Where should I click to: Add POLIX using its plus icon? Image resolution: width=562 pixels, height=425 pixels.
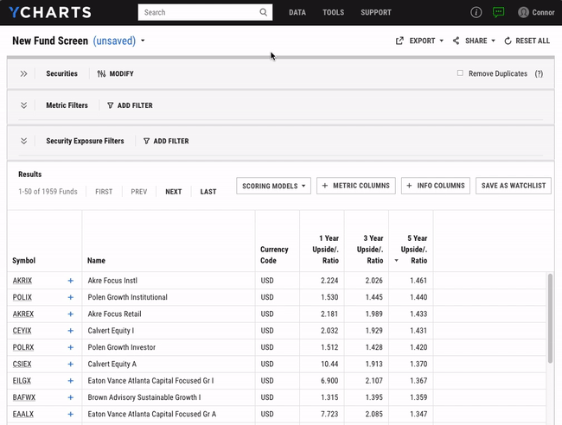pyautogui.click(x=71, y=297)
